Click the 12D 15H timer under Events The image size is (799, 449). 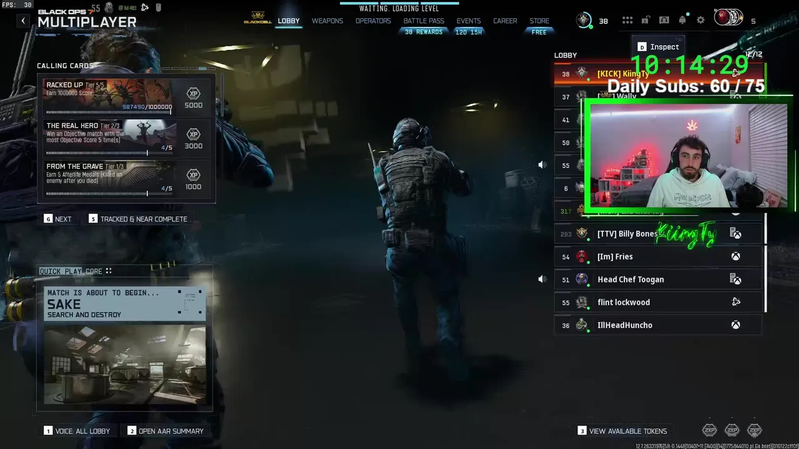(469, 32)
